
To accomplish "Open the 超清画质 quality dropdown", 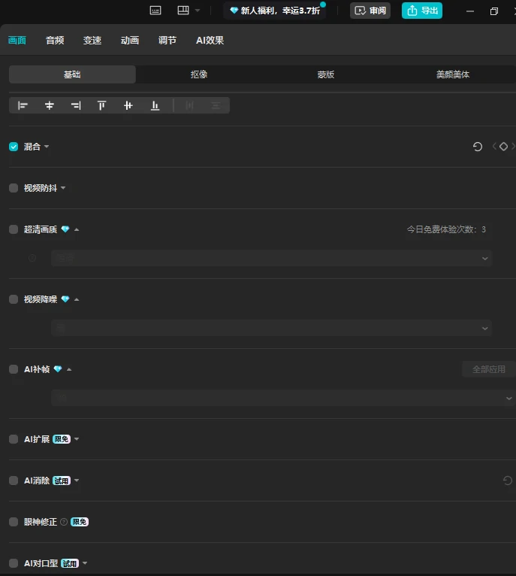I will [x=272, y=258].
